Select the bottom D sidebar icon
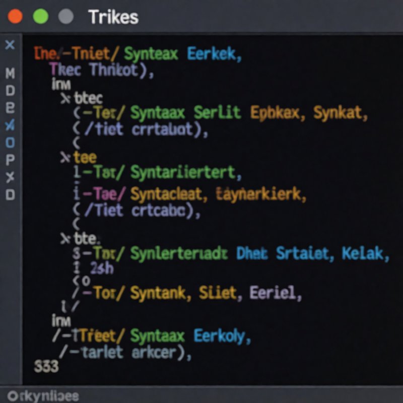The height and width of the screenshot is (403, 403). (x=10, y=194)
